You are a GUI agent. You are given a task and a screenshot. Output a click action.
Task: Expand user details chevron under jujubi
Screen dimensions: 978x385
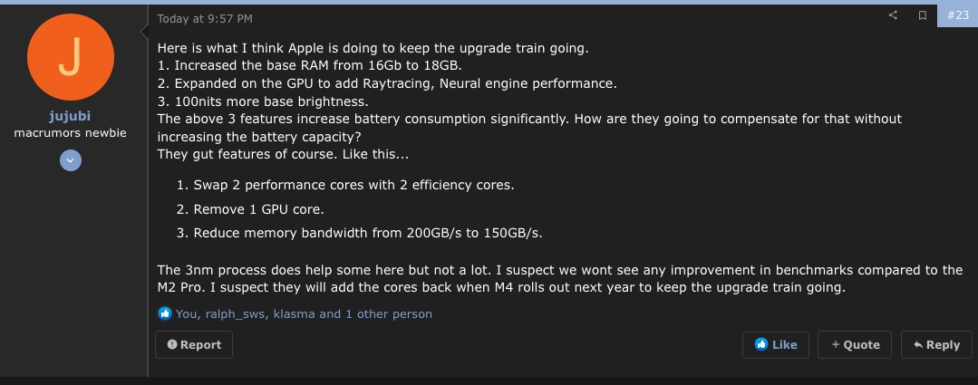click(71, 159)
